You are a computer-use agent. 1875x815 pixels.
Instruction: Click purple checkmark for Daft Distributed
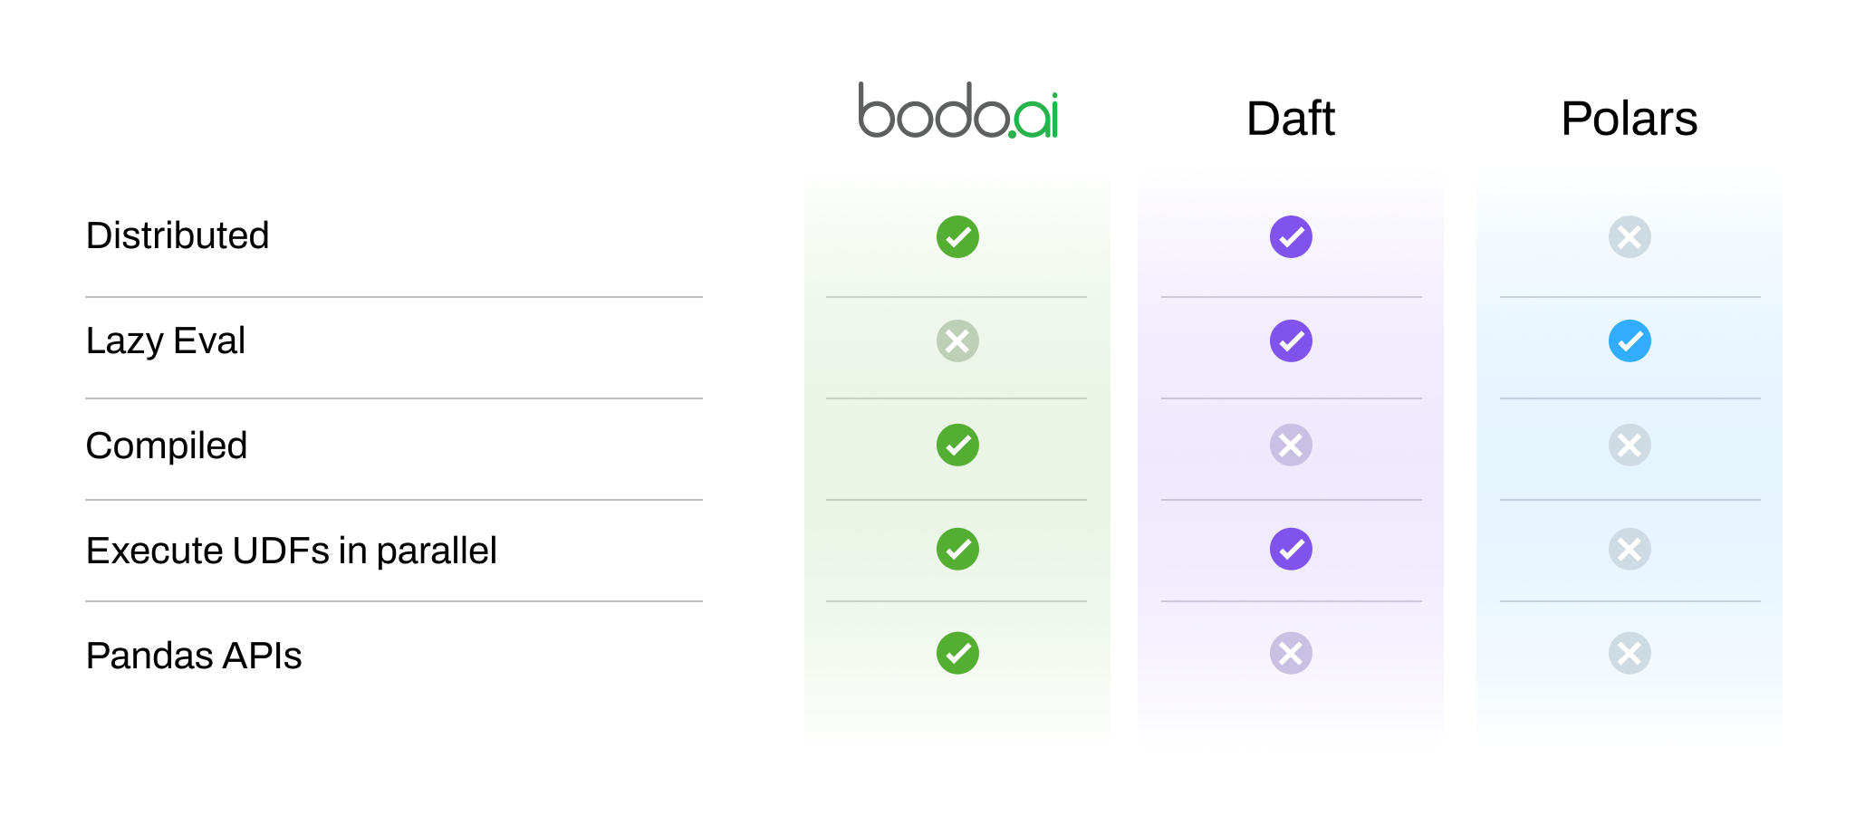click(x=1291, y=237)
